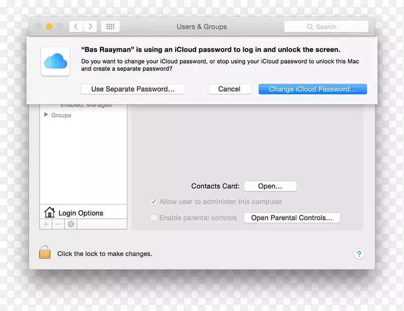
Task: Click the Contacts Card label
Action: click(x=216, y=186)
